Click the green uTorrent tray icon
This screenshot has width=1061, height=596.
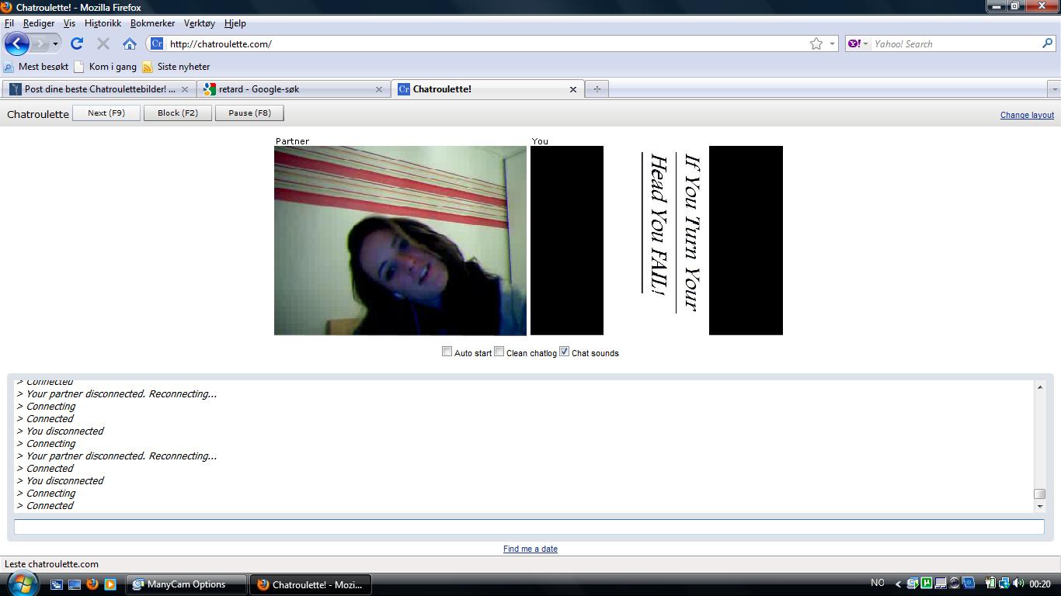tap(927, 584)
